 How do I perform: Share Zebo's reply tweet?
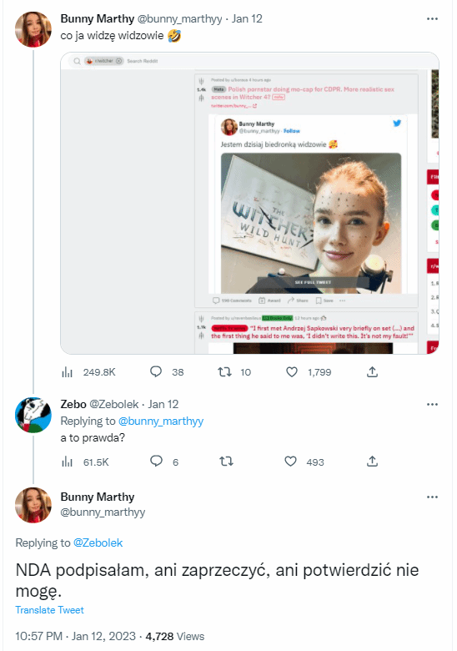373,462
